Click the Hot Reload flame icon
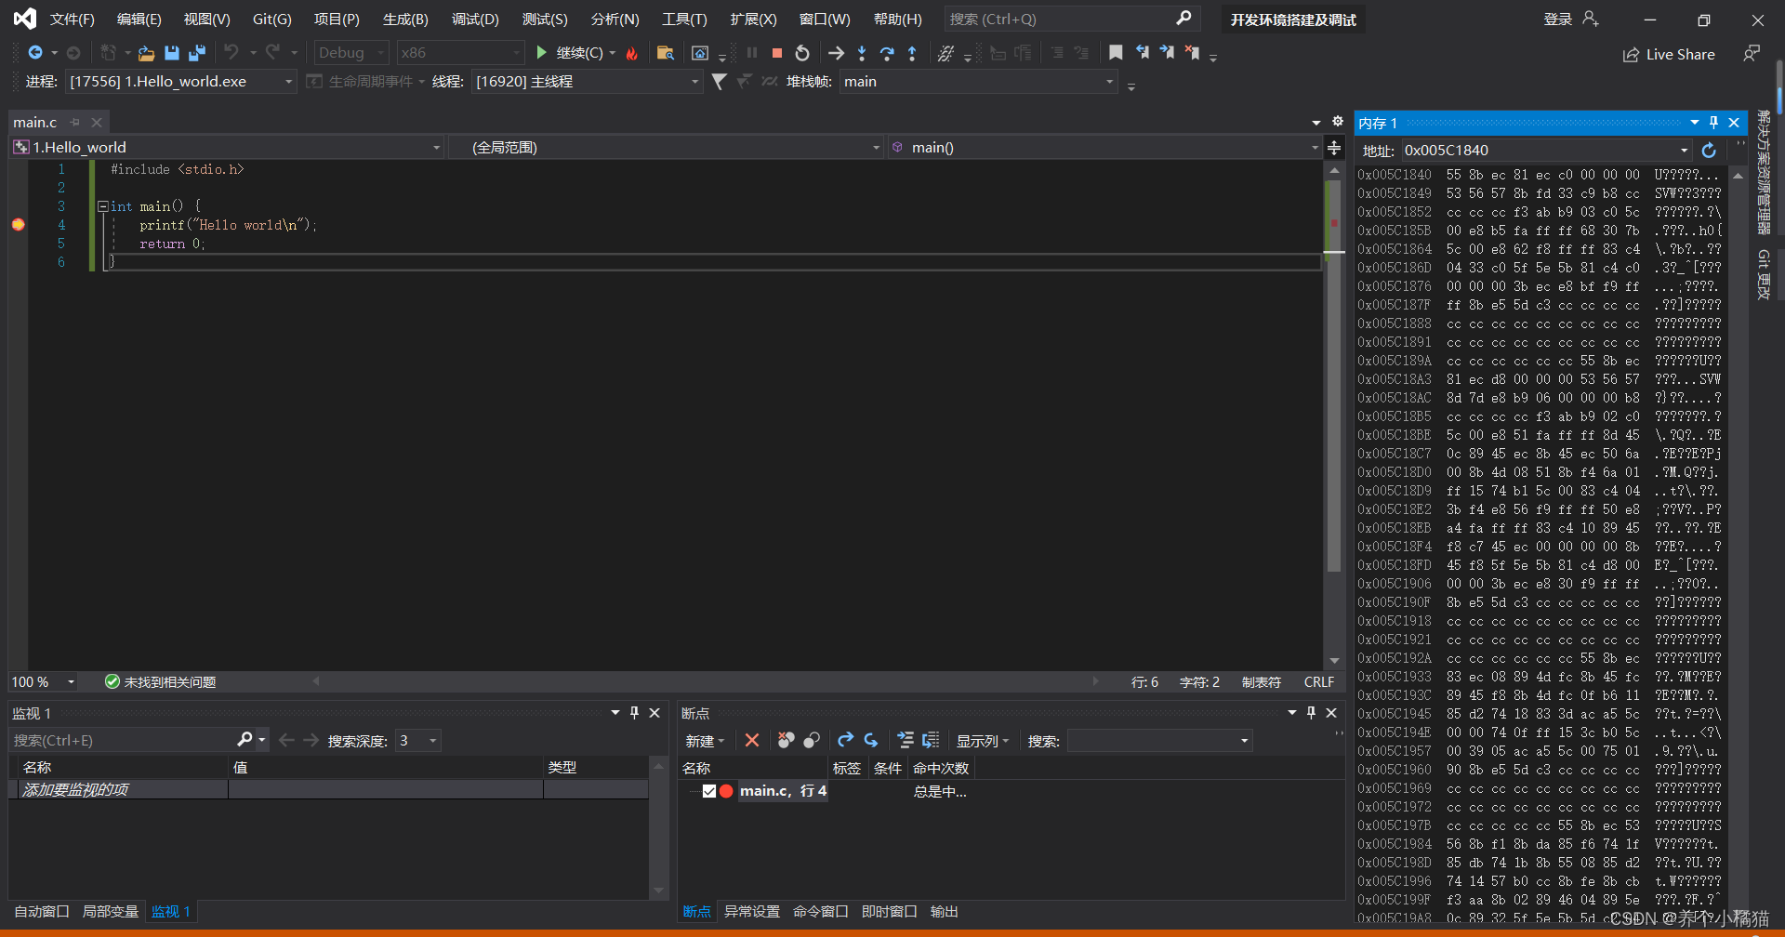The image size is (1785, 937). coord(632,53)
